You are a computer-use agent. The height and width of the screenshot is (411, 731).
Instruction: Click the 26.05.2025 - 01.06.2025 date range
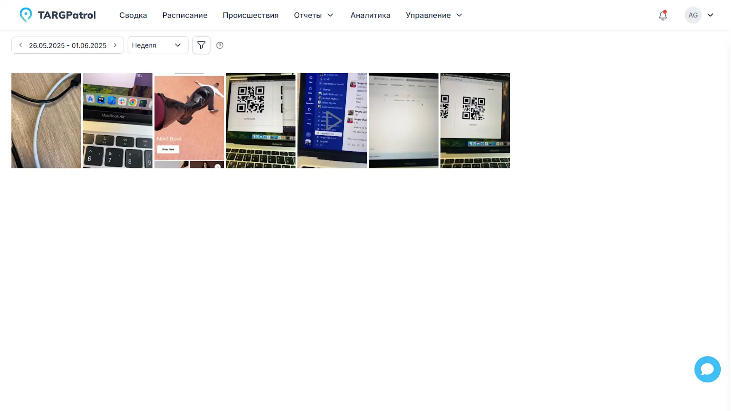[x=68, y=45]
